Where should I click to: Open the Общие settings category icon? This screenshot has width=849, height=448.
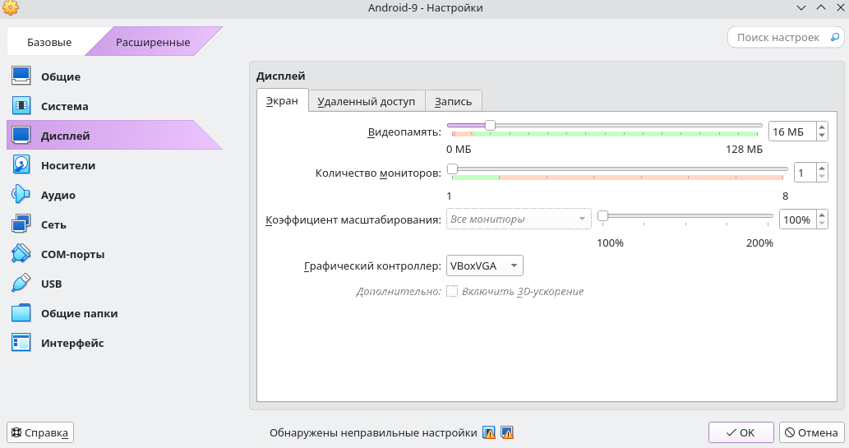tap(21, 76)
